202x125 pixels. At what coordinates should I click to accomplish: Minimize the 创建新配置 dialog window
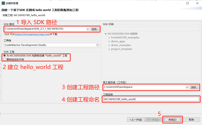178,3
